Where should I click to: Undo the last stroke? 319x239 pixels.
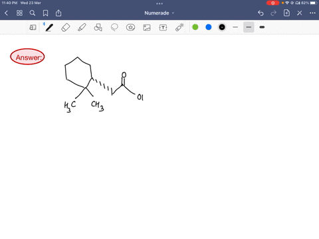pyautogui.click(x=261, y=13)
